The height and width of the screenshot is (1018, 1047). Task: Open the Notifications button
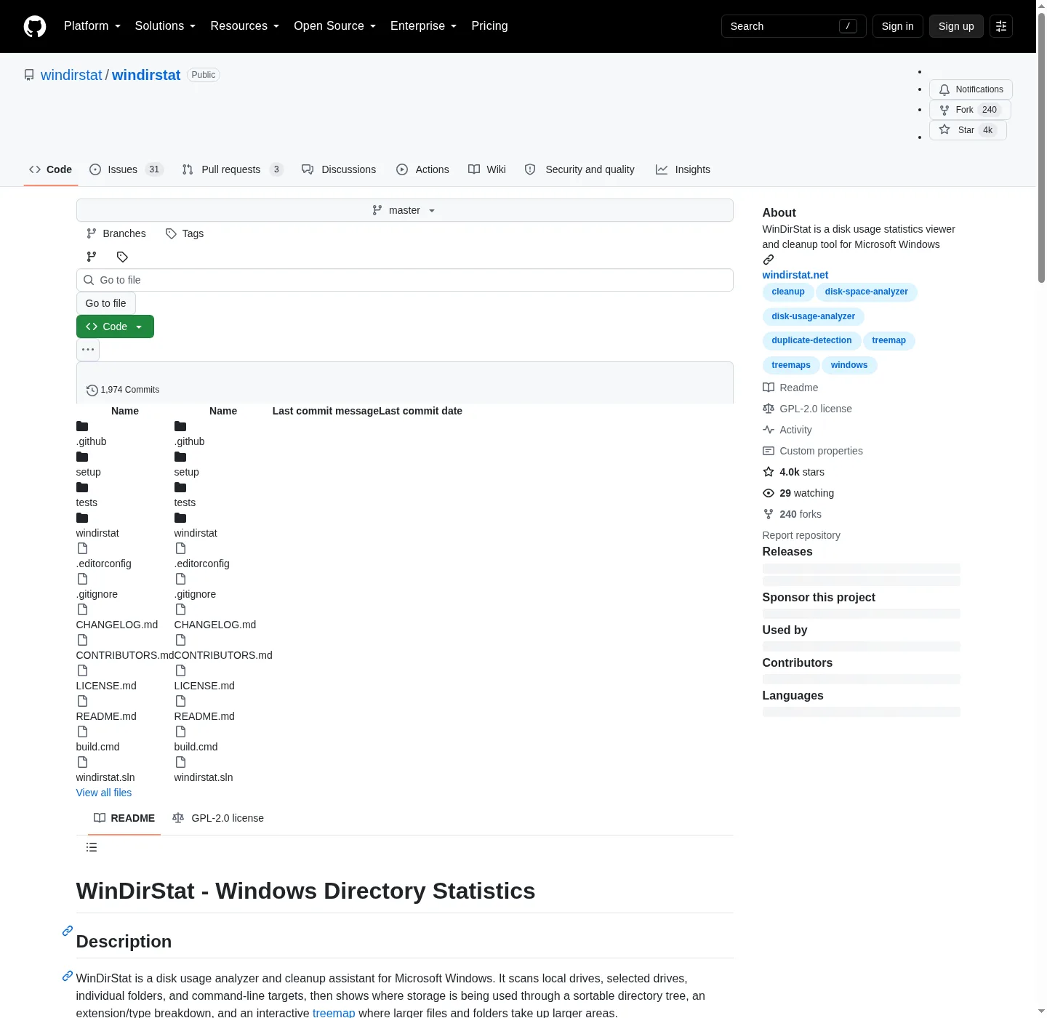[x=971, y=89]
